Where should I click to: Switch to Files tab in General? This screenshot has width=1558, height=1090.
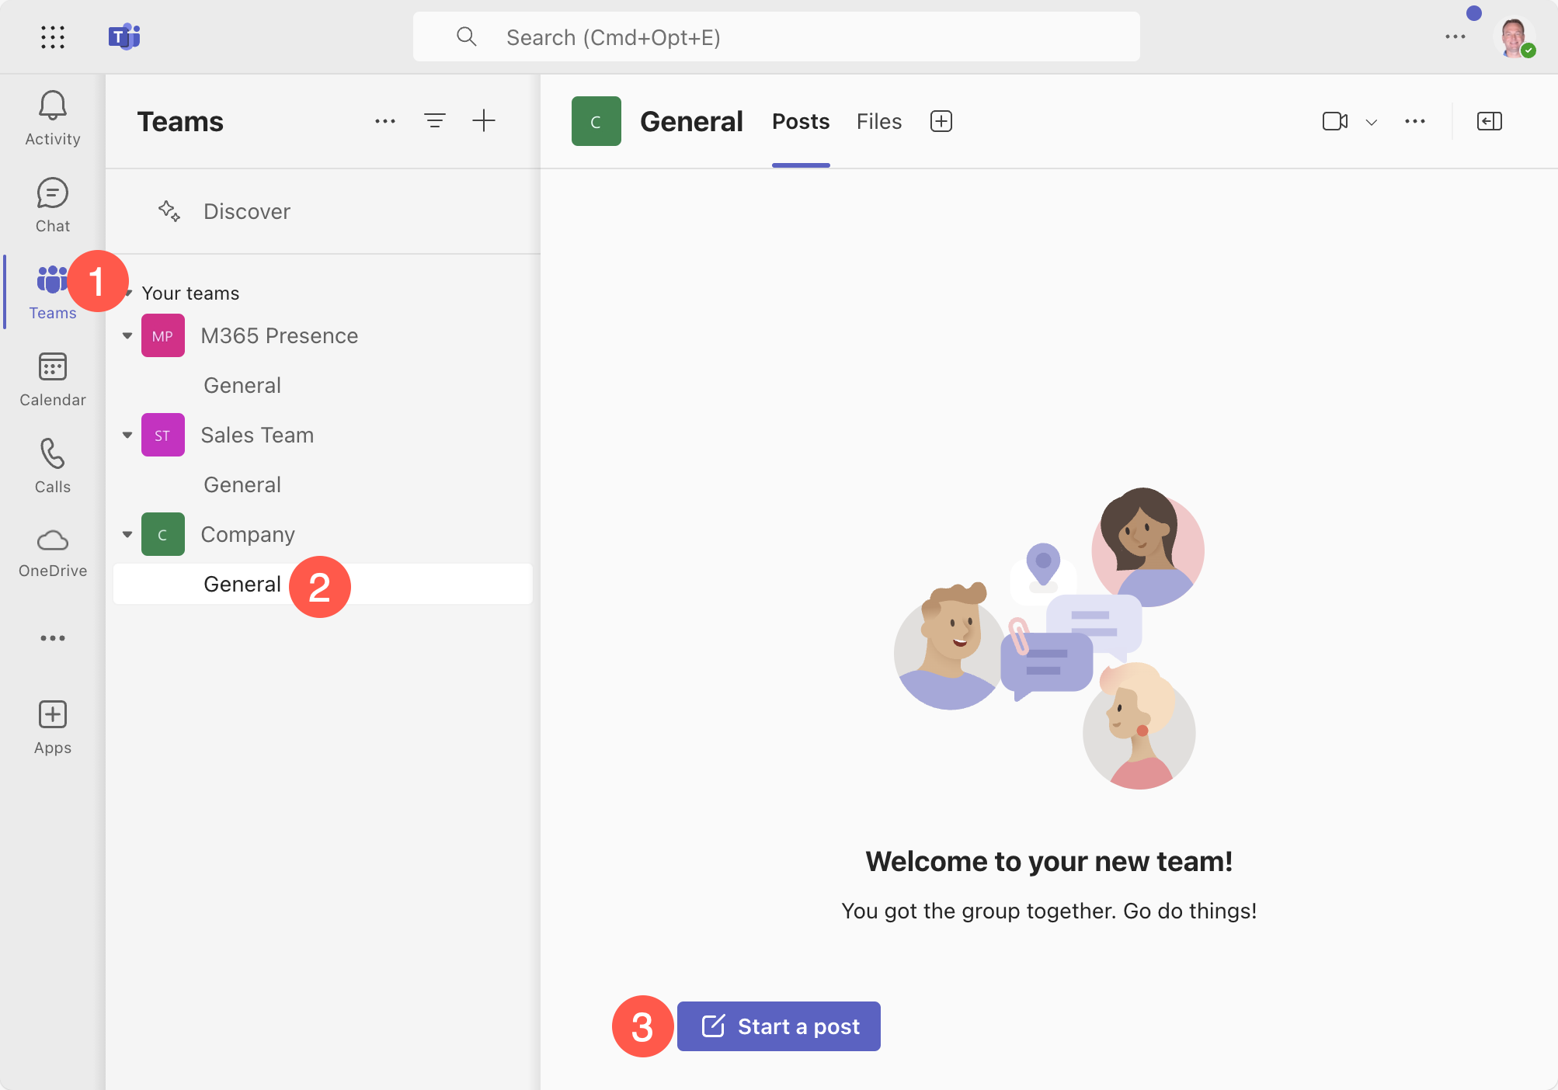point(878,120)
